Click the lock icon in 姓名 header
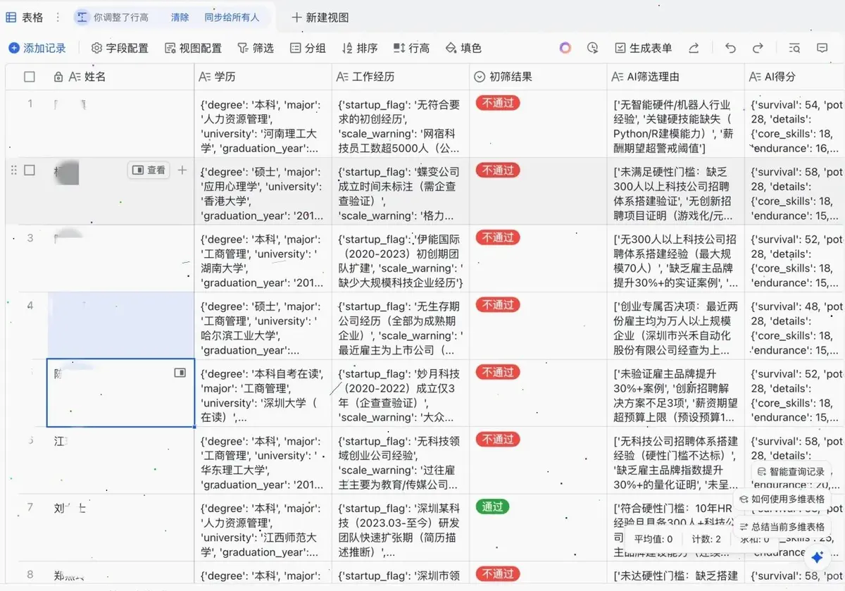This screenshot has height=591, width=845. [x=58, y=76]
